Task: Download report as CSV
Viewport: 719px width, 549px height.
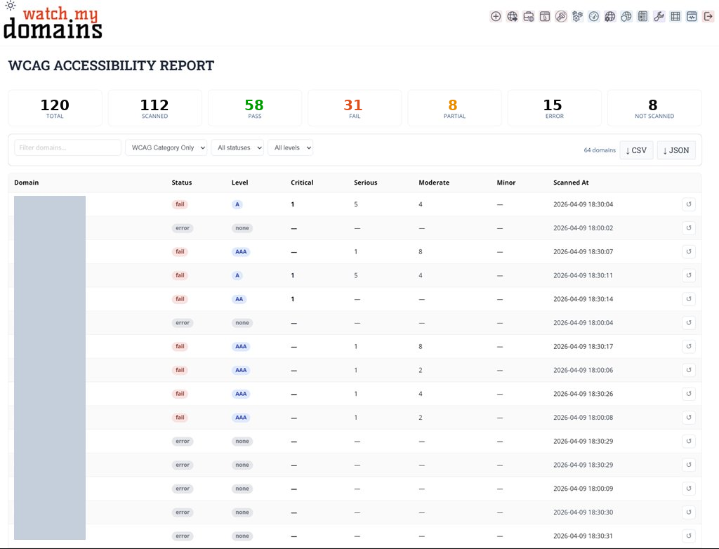Action: pos(636,150)
